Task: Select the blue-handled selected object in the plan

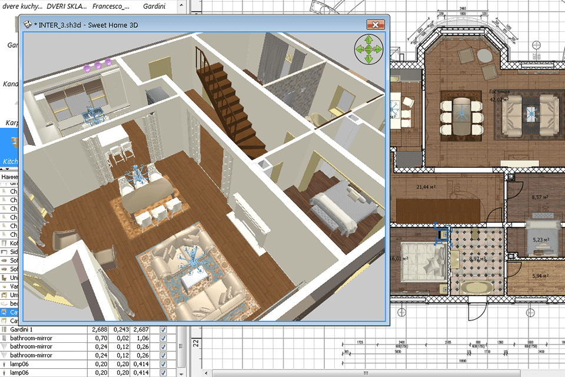Action: (x=443, y=234)
